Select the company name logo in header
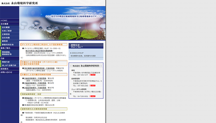This screenshot has height=123, width=216. (x=19, y=3)
